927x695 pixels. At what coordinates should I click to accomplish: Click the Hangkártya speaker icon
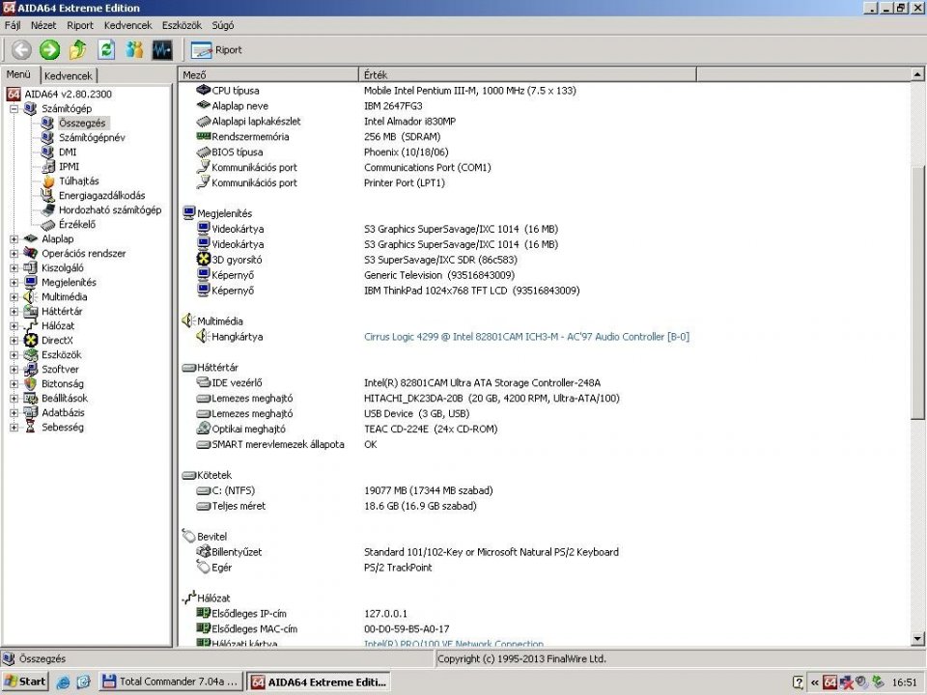point(204,336)
